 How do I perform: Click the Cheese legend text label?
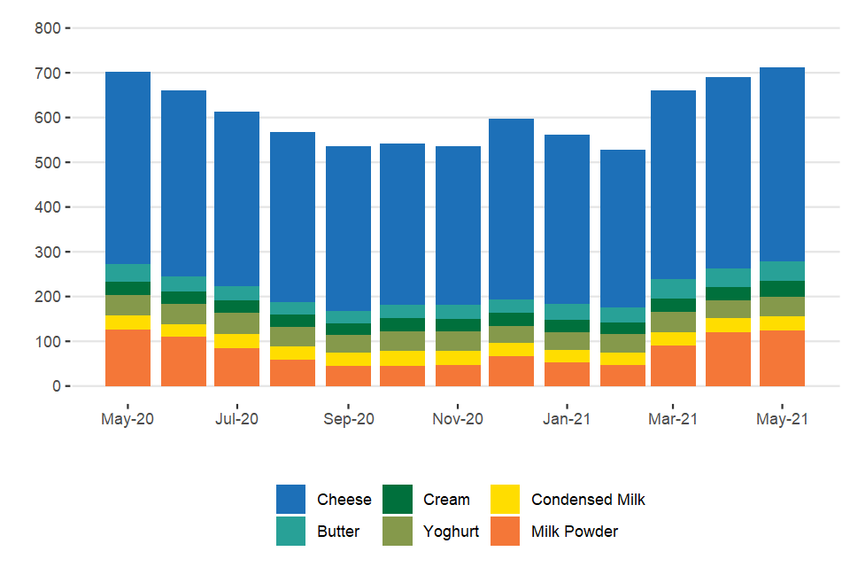(344, 500)
